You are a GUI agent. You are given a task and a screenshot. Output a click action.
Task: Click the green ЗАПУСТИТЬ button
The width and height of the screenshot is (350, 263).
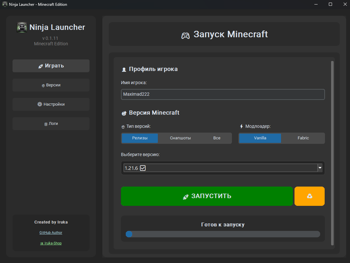(207, 196)
